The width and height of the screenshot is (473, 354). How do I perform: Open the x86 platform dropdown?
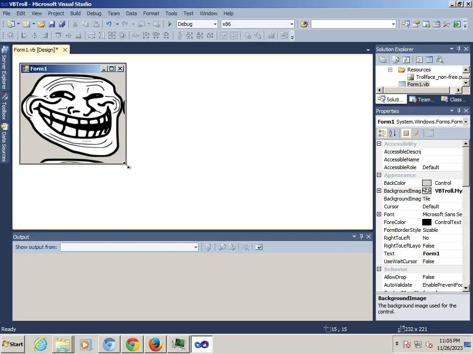292,24
